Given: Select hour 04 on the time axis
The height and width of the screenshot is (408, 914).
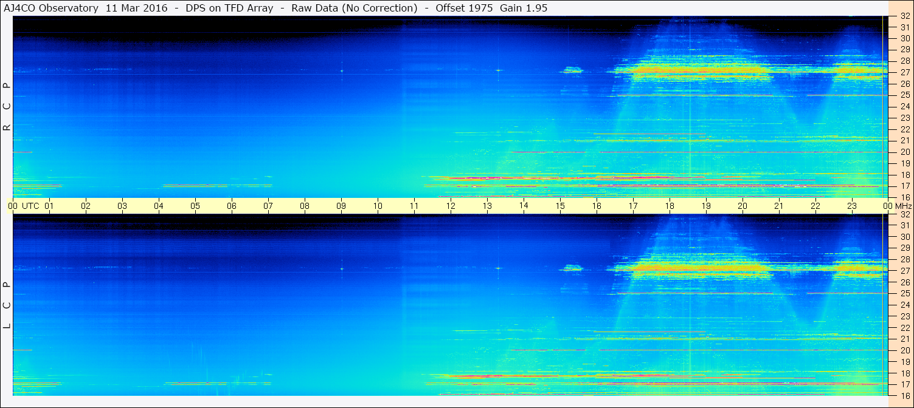Looking at the screenshot, I should 159,206.
